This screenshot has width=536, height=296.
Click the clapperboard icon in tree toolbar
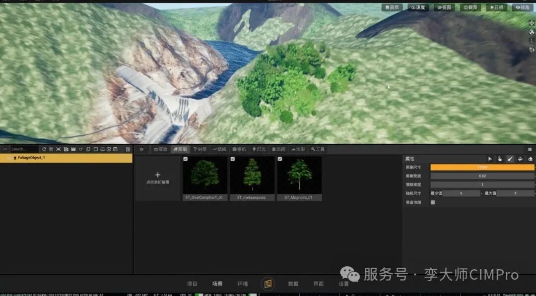[73, 149]
